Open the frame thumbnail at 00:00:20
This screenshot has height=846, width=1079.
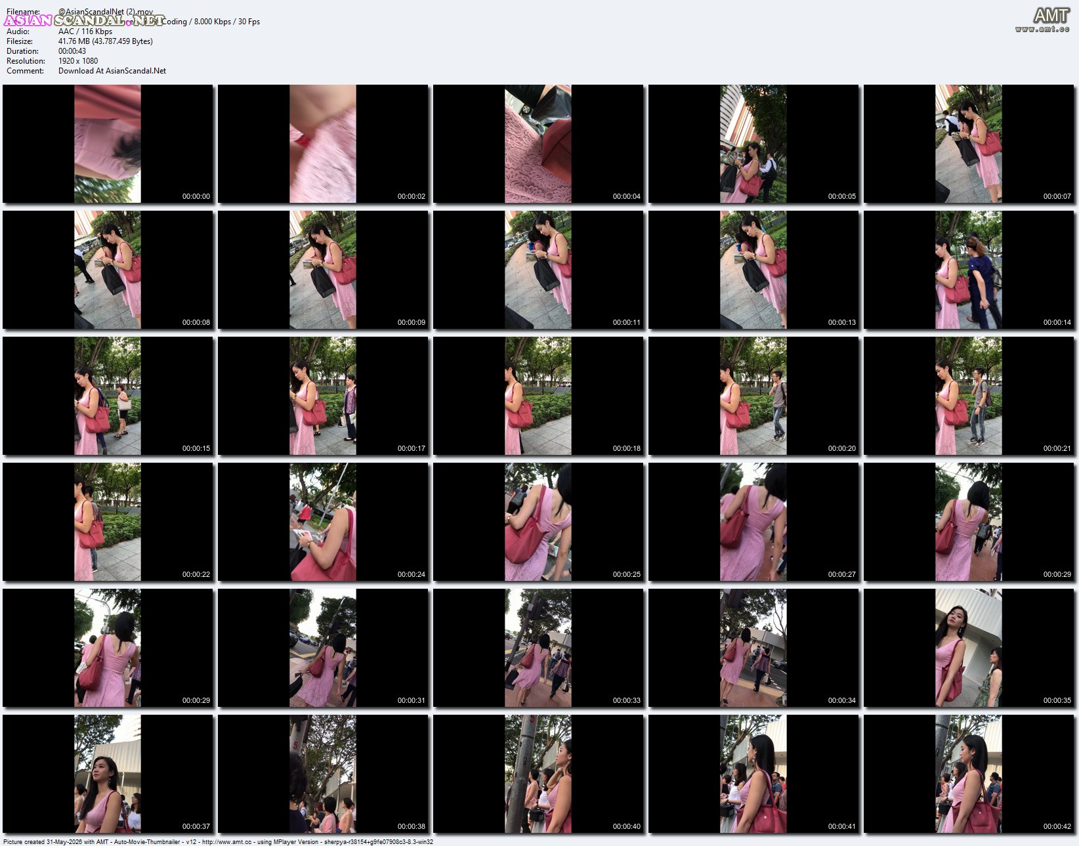point(753,396)
